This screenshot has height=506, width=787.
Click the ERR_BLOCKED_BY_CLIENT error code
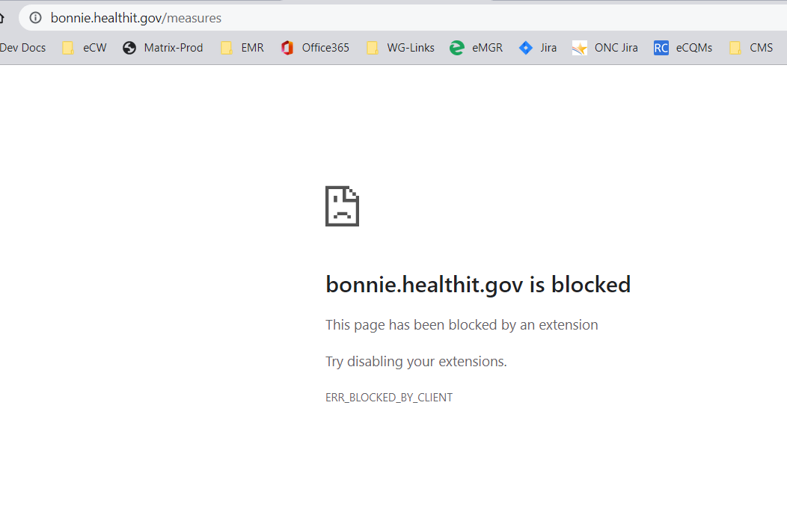click(x=389, y=398)
